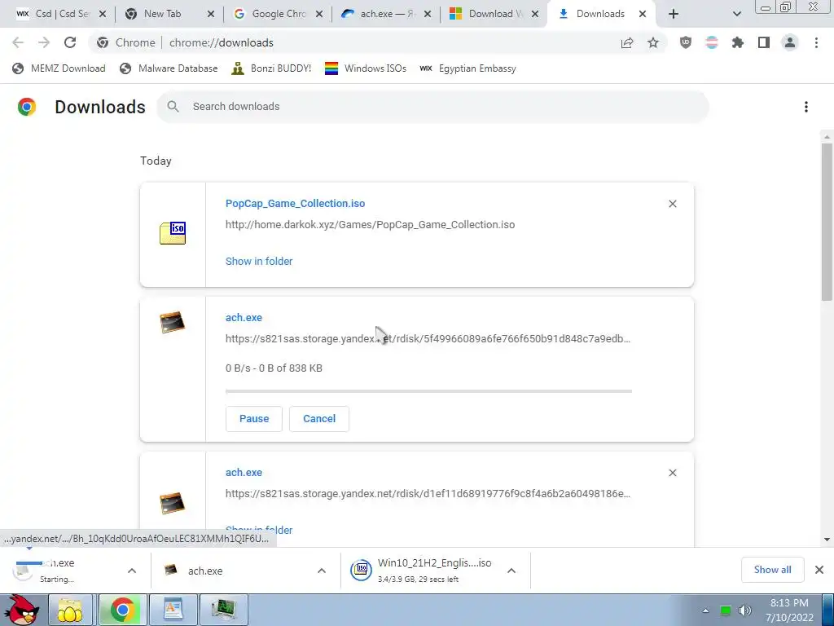Cancel the ach.exe download
Image resolution: width=834 pixels, height=626 pixels.
click(x=319, y=418)
